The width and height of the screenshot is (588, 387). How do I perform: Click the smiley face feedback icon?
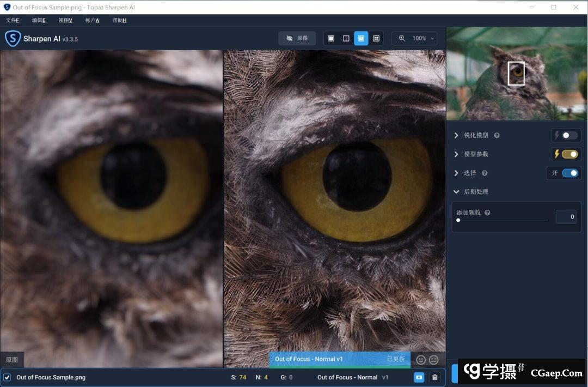(x=421, y=360)
